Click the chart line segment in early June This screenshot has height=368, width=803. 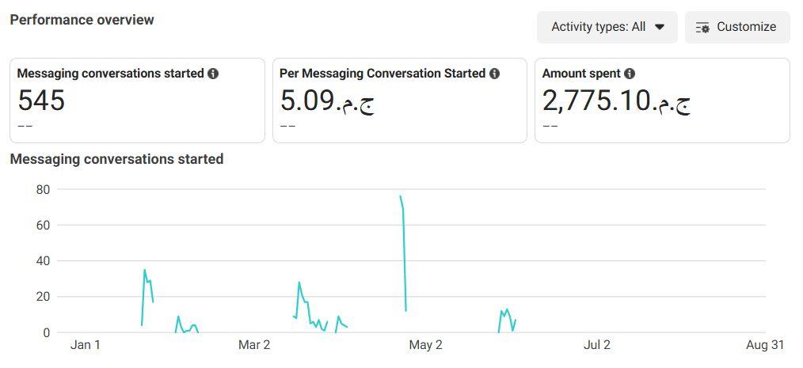pos(506,311)
